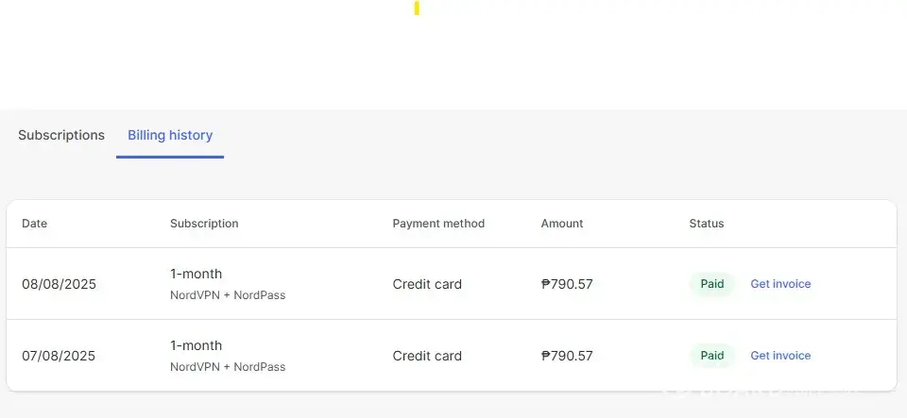Click the Amount column header

tap(562, 224)
